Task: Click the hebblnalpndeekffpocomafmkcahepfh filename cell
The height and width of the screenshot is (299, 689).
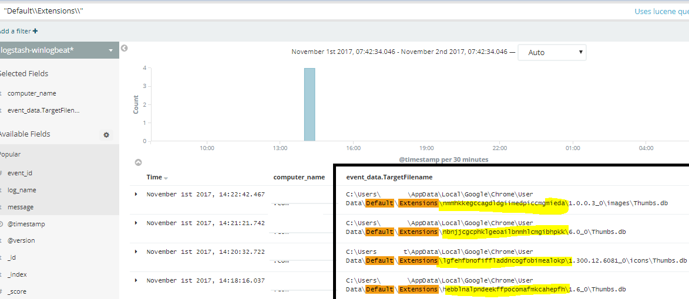Action: tap(486, 284)
